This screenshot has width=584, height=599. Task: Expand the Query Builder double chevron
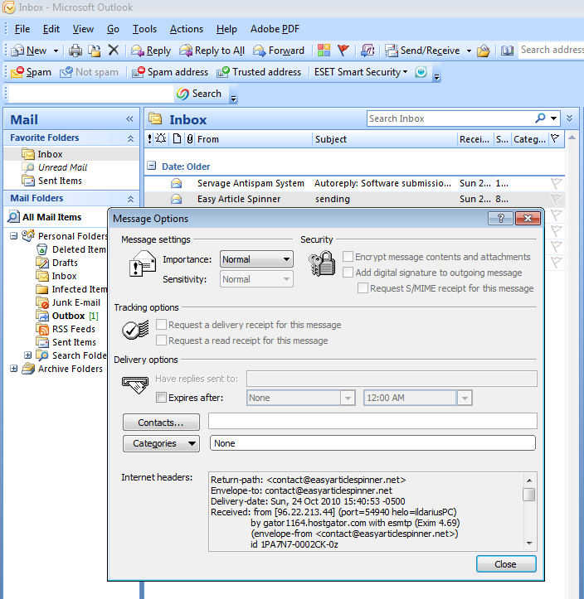coord(569,118)
